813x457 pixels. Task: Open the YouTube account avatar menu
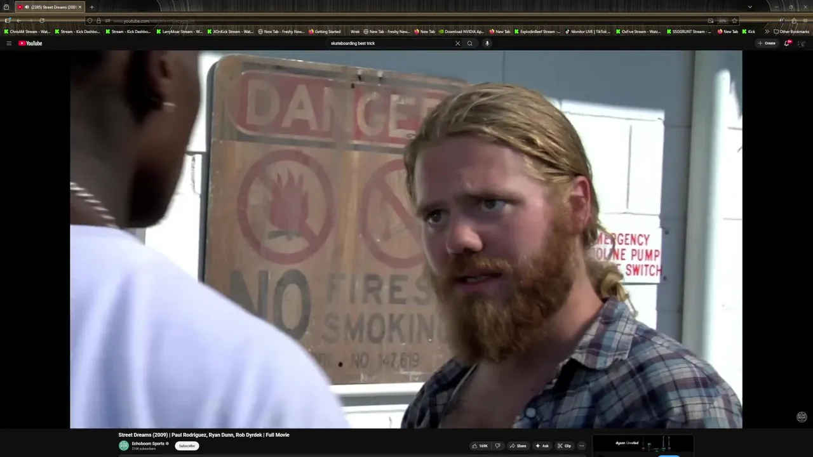[802, 43]
